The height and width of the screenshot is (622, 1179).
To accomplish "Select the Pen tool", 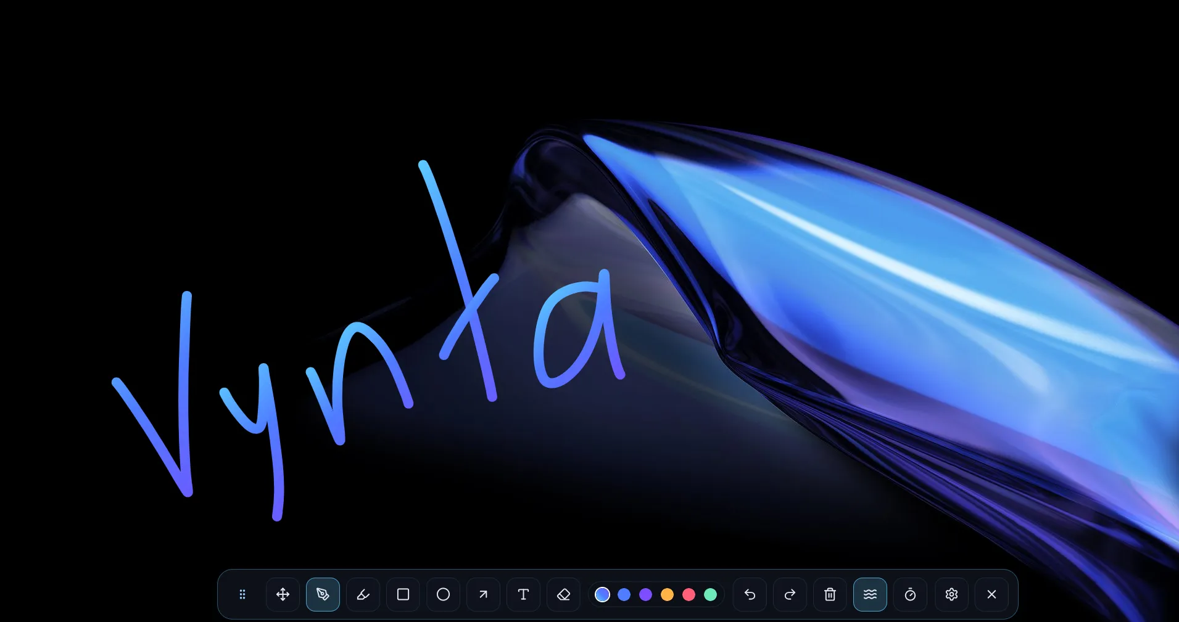I will pyautogui.click(x=323, y=594).
